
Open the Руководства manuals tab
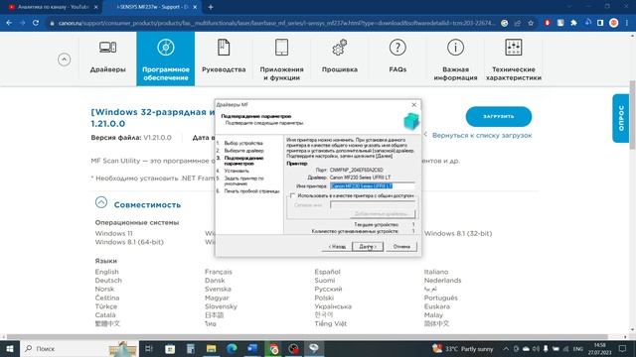[224, 59]
